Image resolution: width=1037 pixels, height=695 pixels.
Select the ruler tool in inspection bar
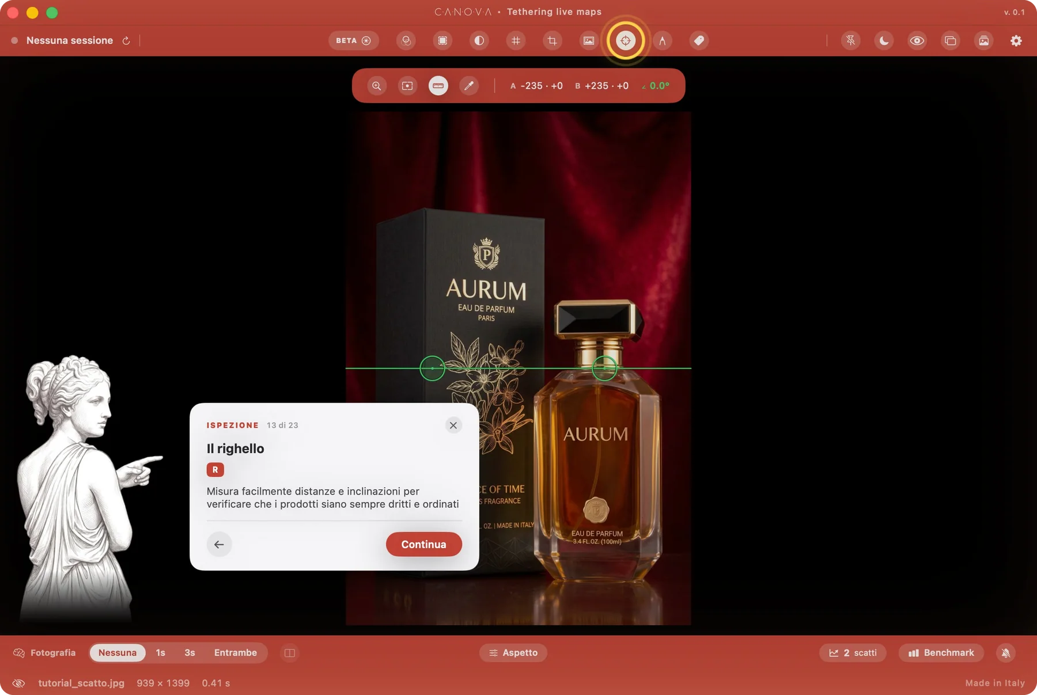pos(438,86)
